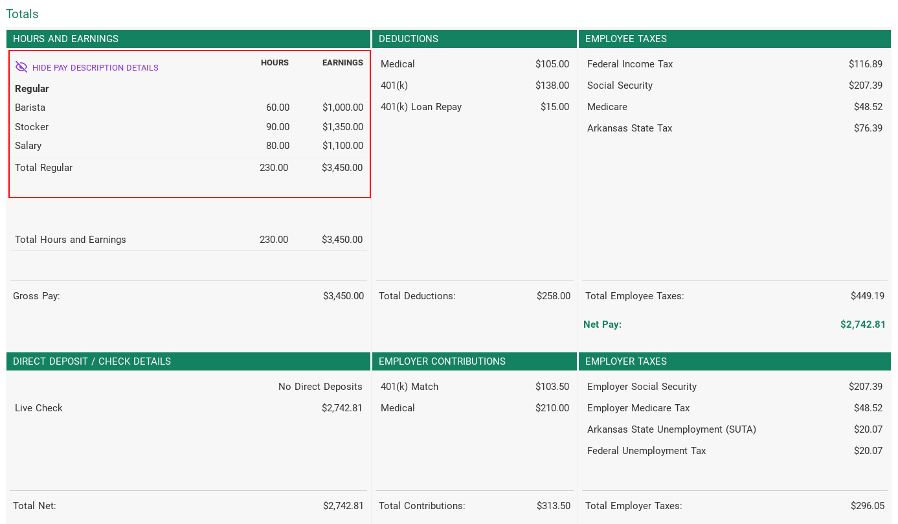Select the Total Regular row label
This screenshot has width=898, height=524.
click(43, 168)
